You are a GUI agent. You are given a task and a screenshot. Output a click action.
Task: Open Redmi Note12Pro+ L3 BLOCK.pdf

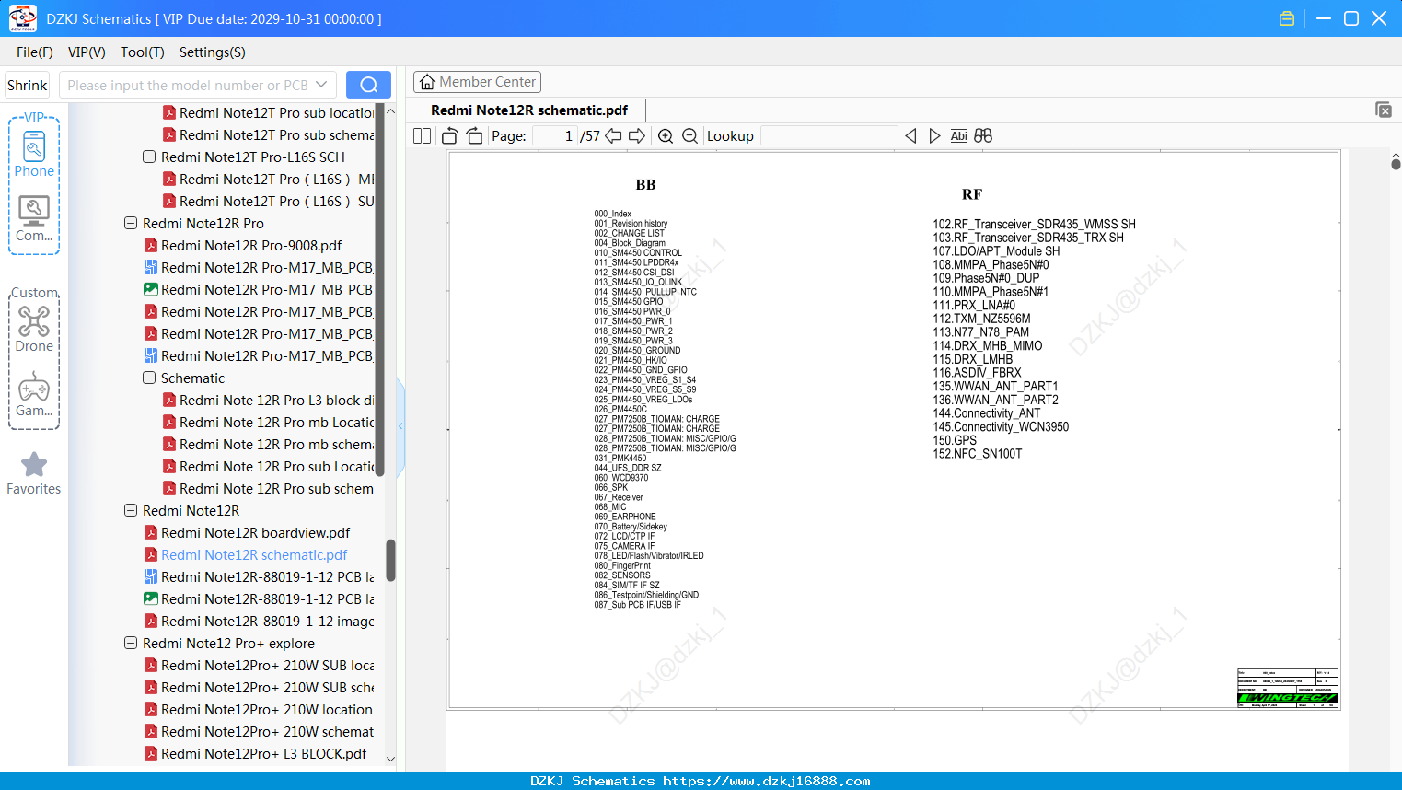tap(255, 754)
